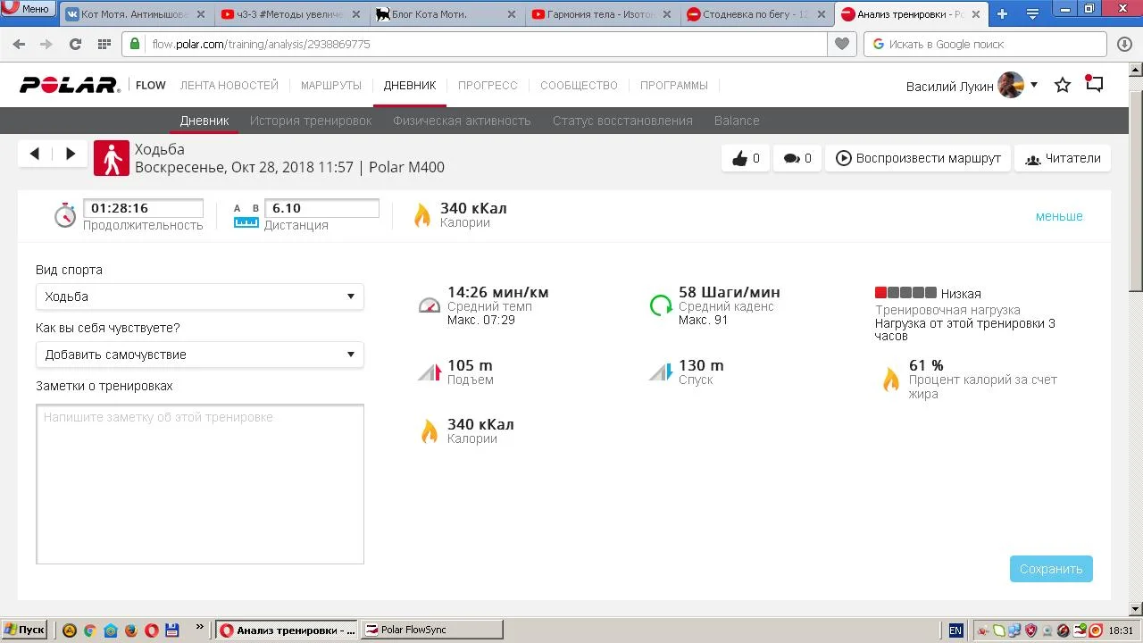Click the training notes text area

pos(200,484)
